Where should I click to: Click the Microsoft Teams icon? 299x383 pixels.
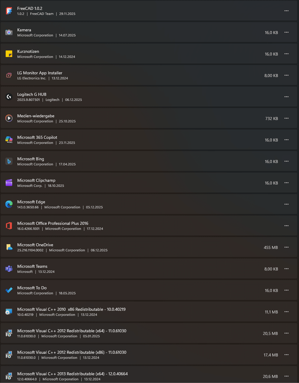(9, 269)
